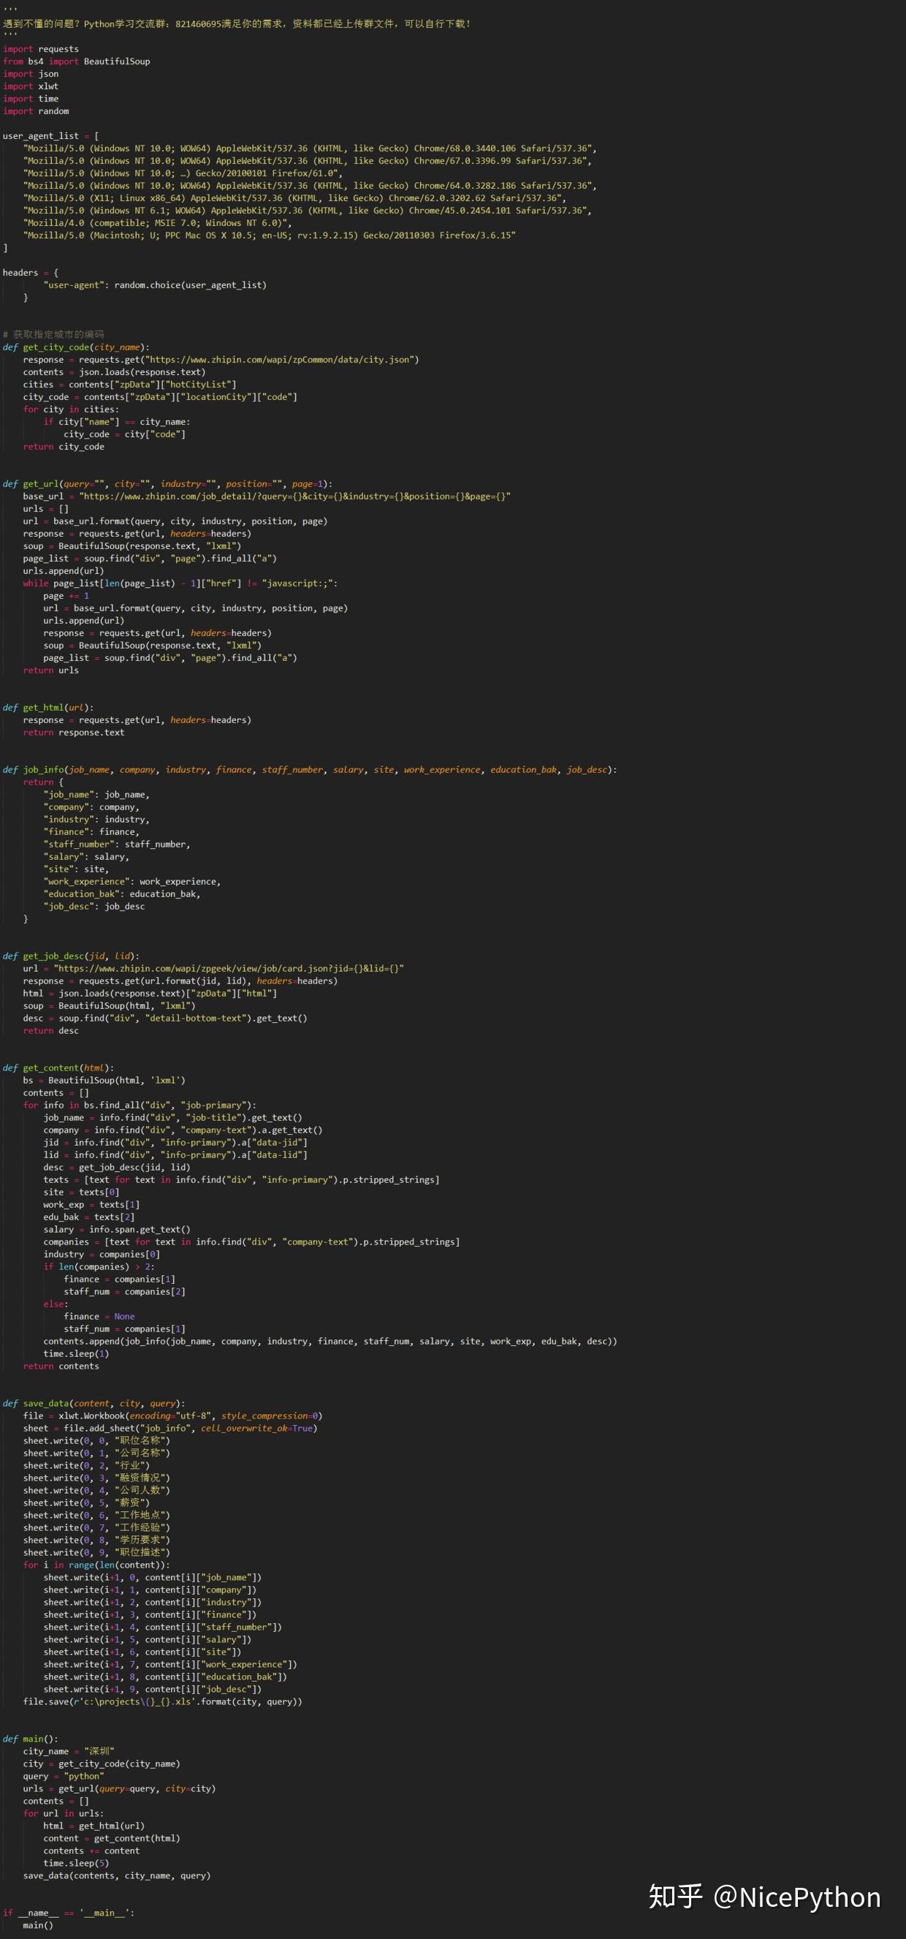
Task: Click the 'def get_html(url):' definition
Action: [x=48, y=708]
